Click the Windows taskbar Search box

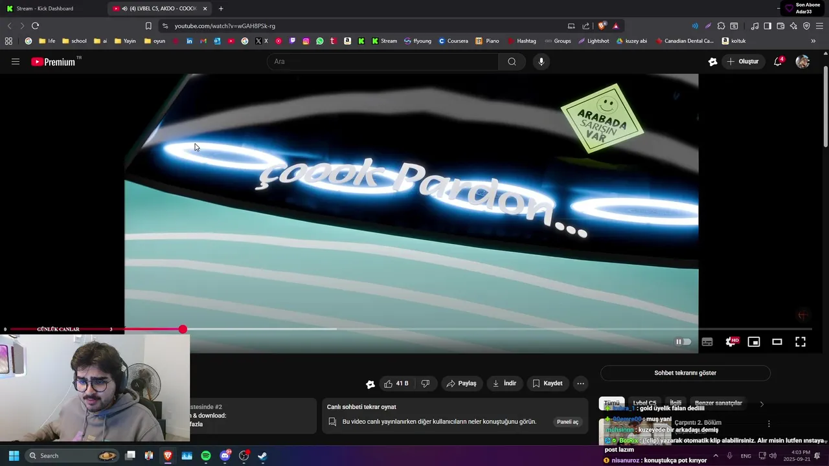(x=73, y=456)
